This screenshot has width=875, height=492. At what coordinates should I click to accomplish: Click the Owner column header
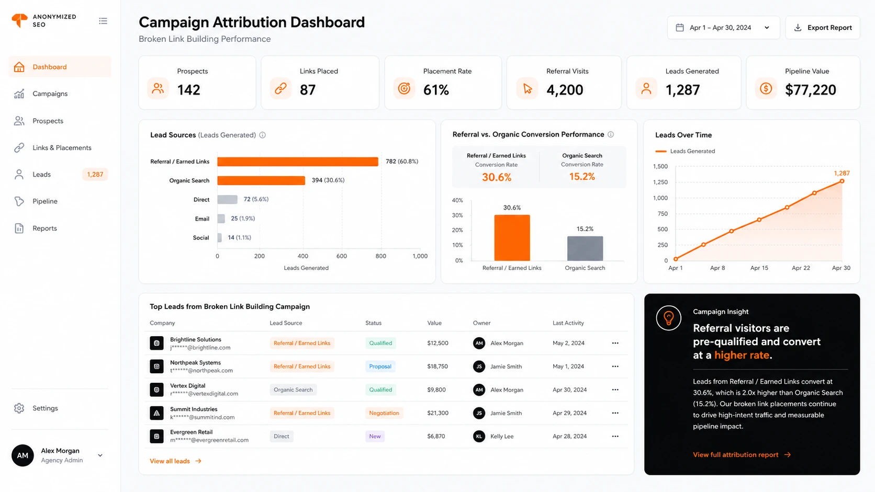click(481, 323)
